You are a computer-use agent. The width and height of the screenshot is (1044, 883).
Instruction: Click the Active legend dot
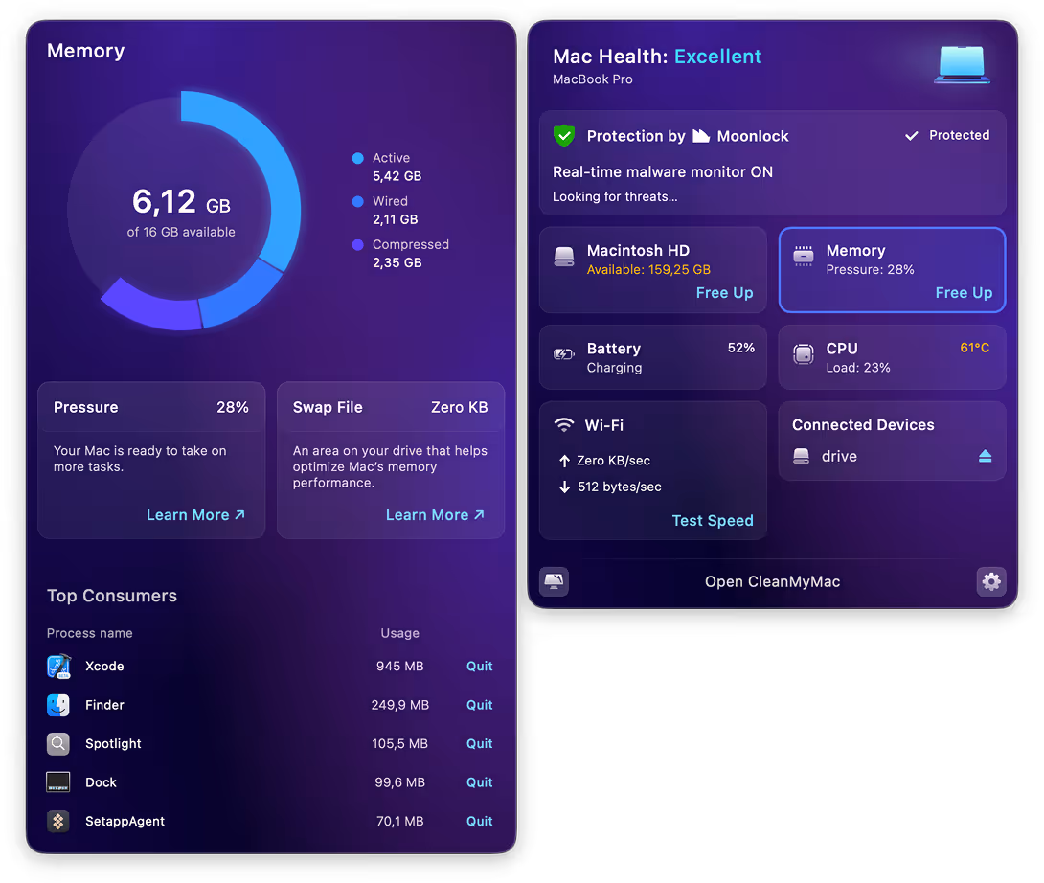point(357,158)
